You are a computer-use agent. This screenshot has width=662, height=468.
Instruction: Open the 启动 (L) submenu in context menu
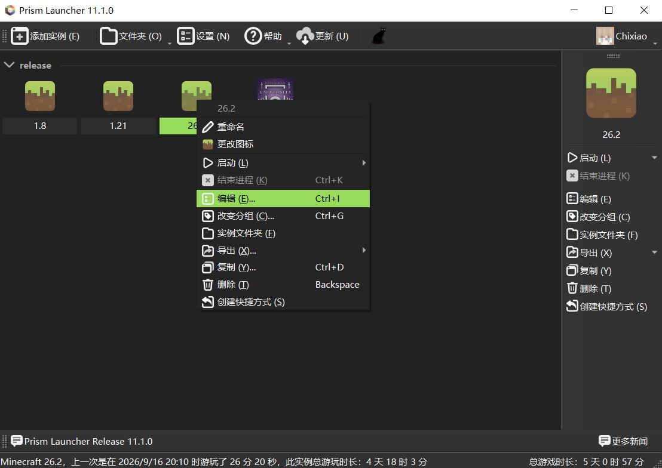click(283, 163)
